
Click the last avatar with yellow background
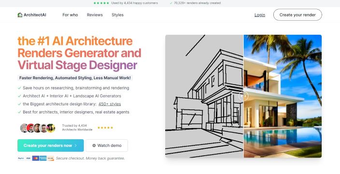point(51,128)
